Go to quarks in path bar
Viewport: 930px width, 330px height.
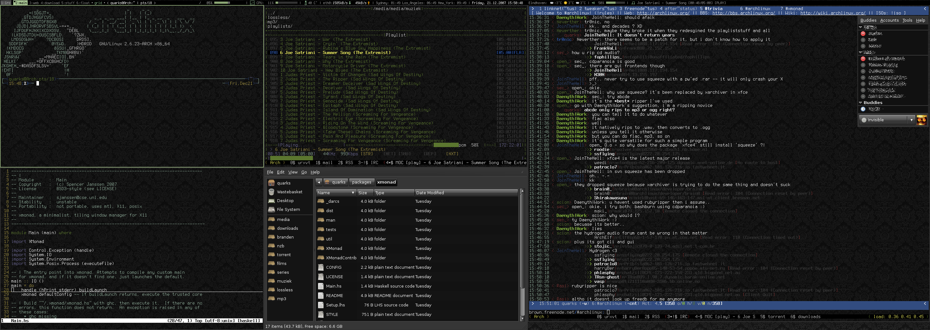click(x=335, y=182)
